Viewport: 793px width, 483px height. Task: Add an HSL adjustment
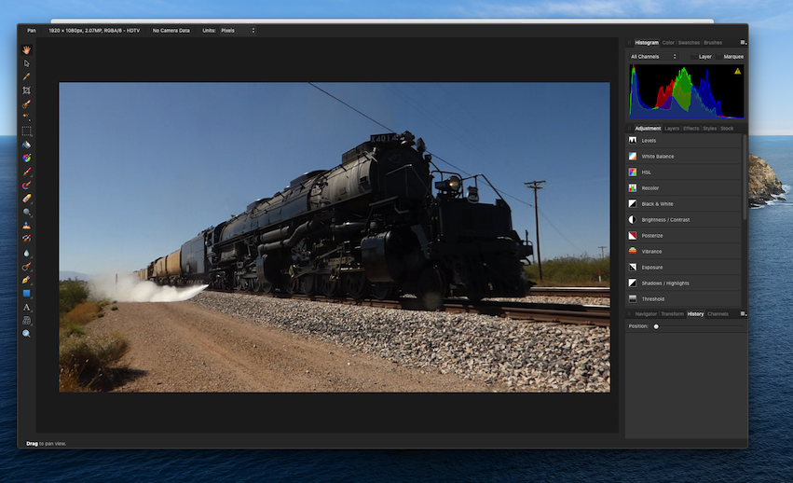(684, 172)
